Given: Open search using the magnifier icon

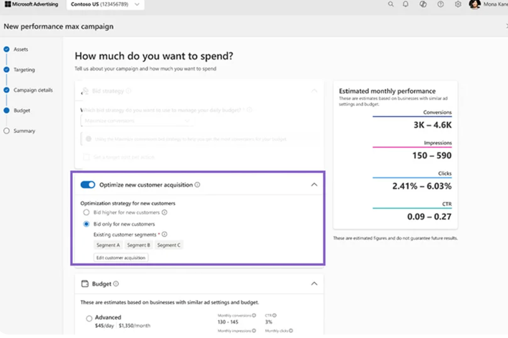Looking at the screenshot, I should pyautogui.click(x=390, y=4).
